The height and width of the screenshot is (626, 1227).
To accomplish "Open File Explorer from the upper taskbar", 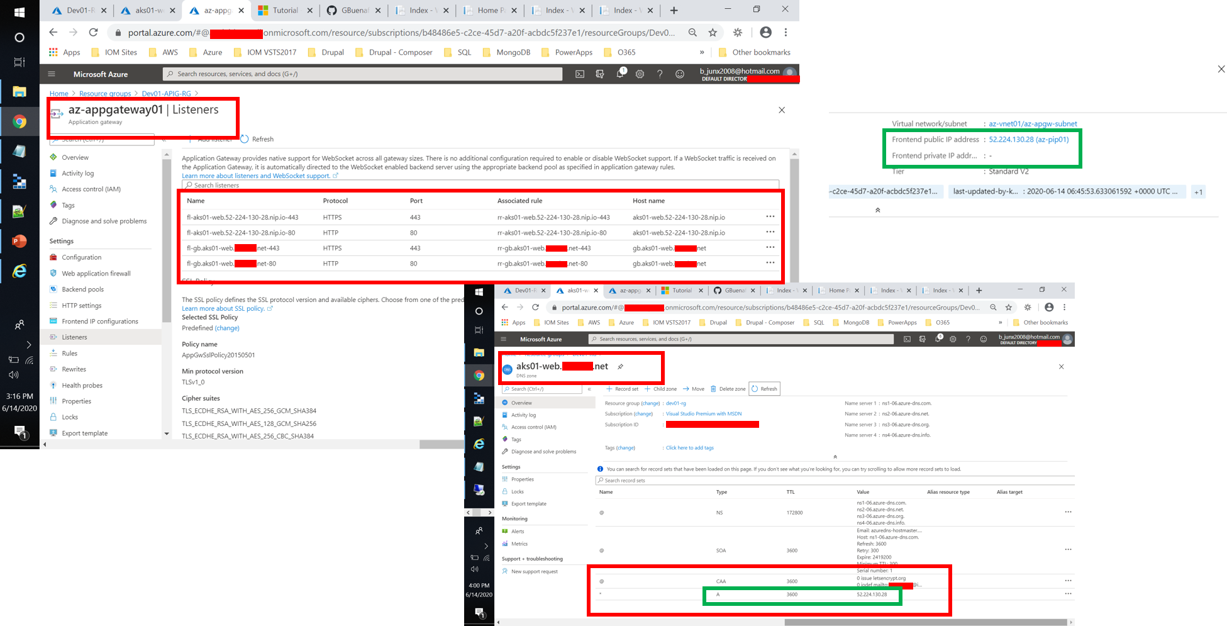I will [19, 92].
